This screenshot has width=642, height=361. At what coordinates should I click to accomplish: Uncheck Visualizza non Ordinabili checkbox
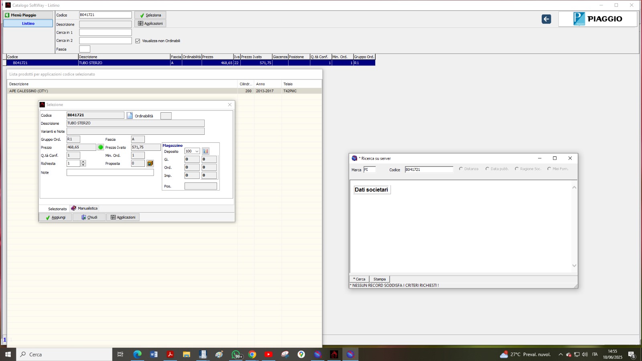tap(138, 41)
